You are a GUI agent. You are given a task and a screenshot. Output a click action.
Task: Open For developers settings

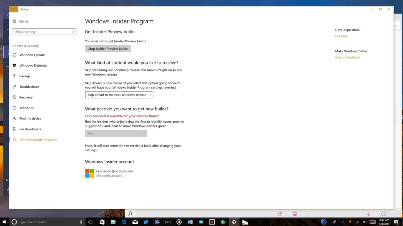tap(27, 129)
